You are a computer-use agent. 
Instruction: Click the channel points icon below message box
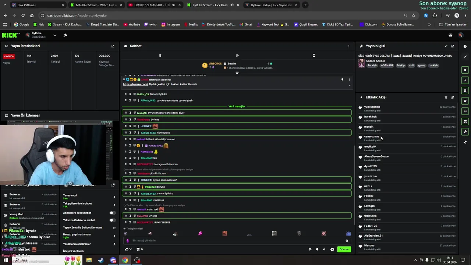point(128,250)
